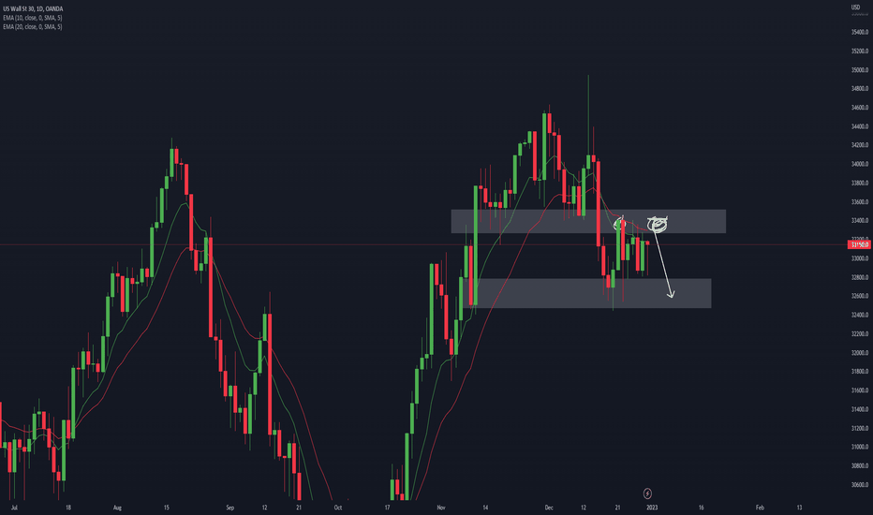Click the white downward arrow's arrowhead
Viewport: 873px width, 515px height.
671,293
